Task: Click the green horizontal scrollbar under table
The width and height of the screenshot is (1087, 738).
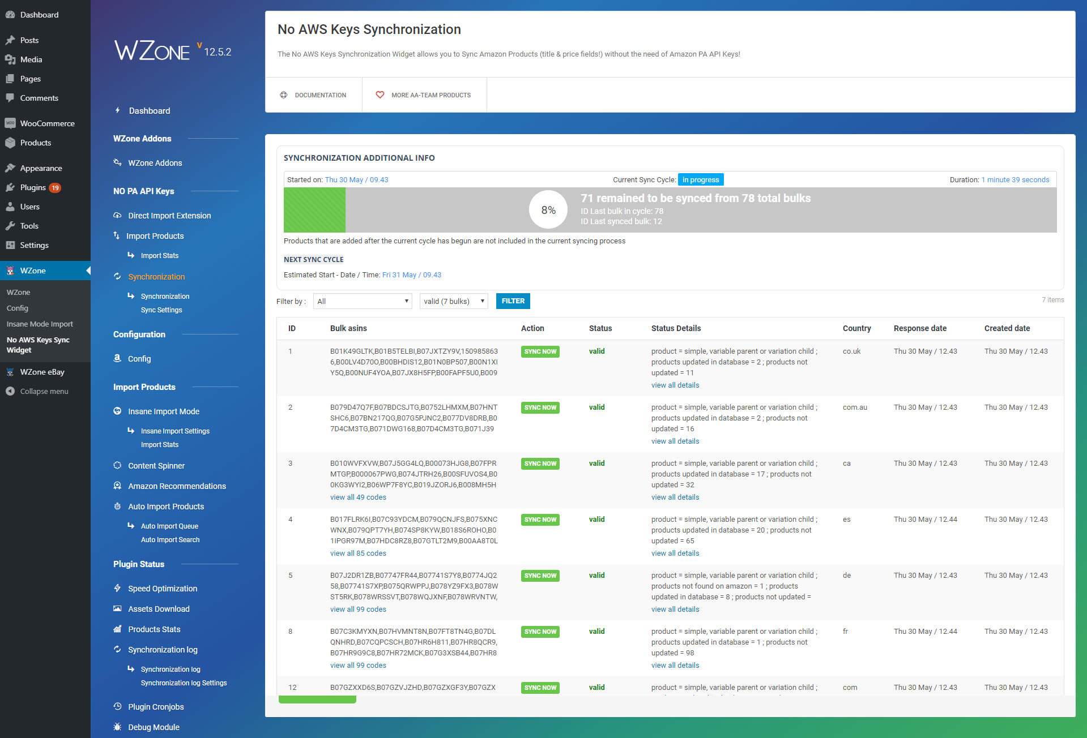Action: (x=317, y=700)
